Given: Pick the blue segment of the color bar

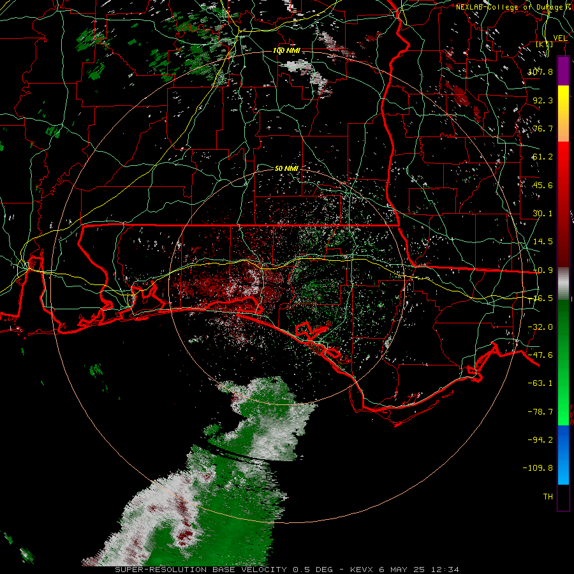Looking at the screenshot, I should (x=563, y=455).
